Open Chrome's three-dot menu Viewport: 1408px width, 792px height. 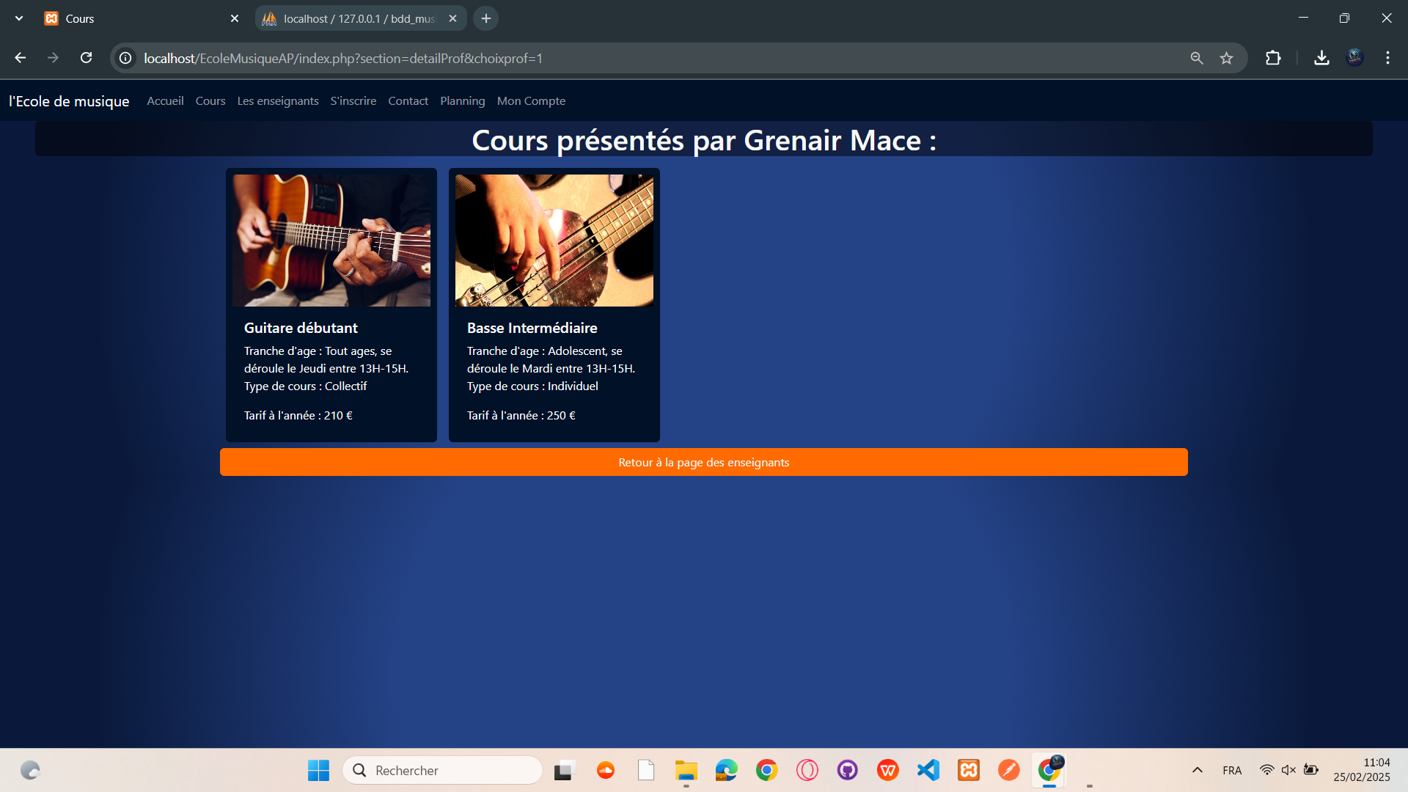[1388, 58]
